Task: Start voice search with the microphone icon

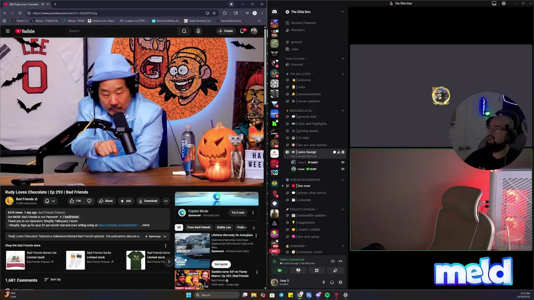Action: (198, 31)
